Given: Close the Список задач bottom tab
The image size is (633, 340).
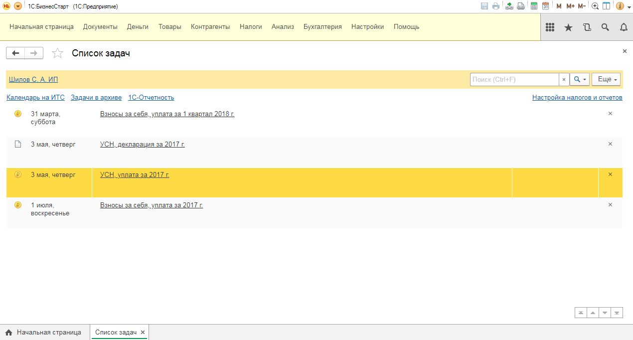Looking at the screenshot, I should pyautogui.click(x=143, y=333).
